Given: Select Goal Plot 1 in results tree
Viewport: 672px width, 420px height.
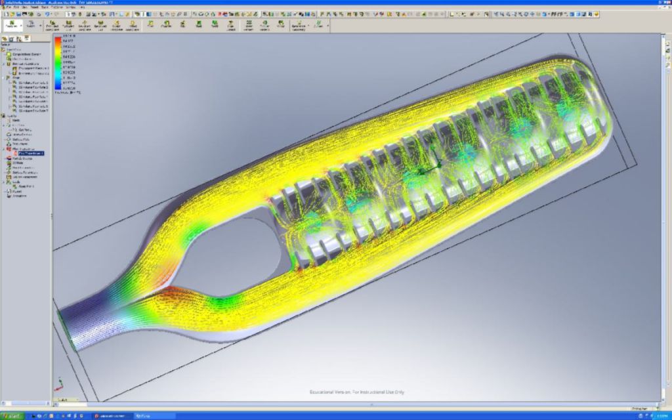Looking at the screenshot, I should click(24, 186).
